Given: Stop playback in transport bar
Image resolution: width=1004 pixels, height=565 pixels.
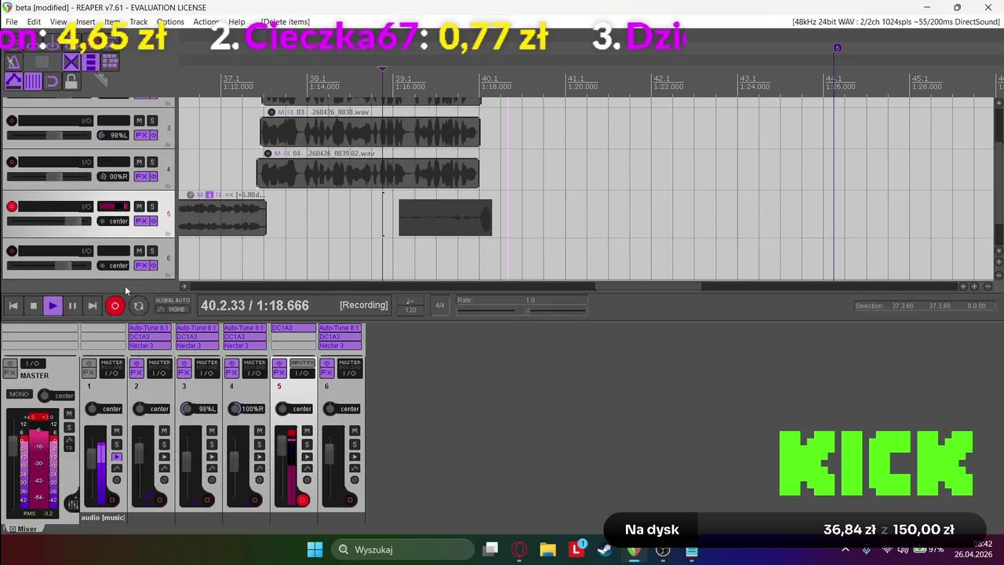Looking at the screenshot, I should 33,306.
